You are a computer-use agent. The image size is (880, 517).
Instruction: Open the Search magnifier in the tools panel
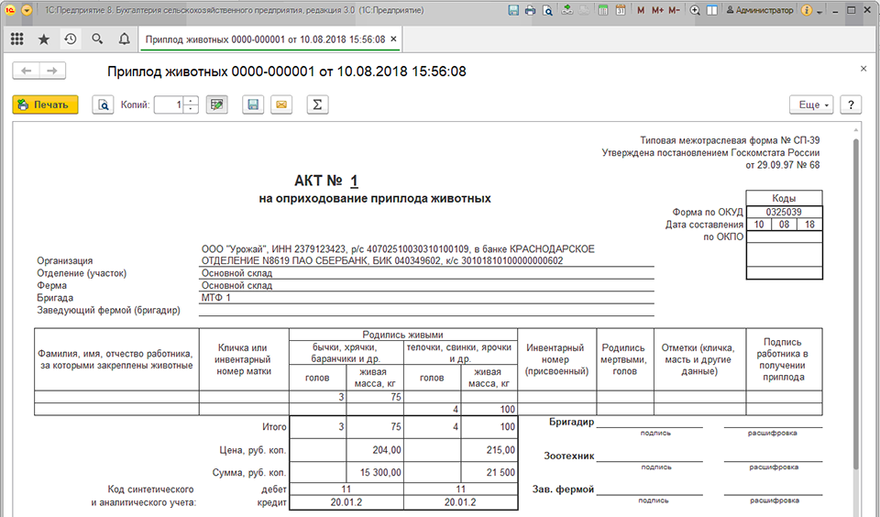[97, 38]
